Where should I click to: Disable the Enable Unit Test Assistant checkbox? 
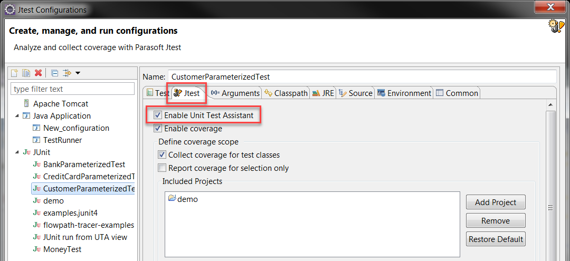[x=158, y=115]
